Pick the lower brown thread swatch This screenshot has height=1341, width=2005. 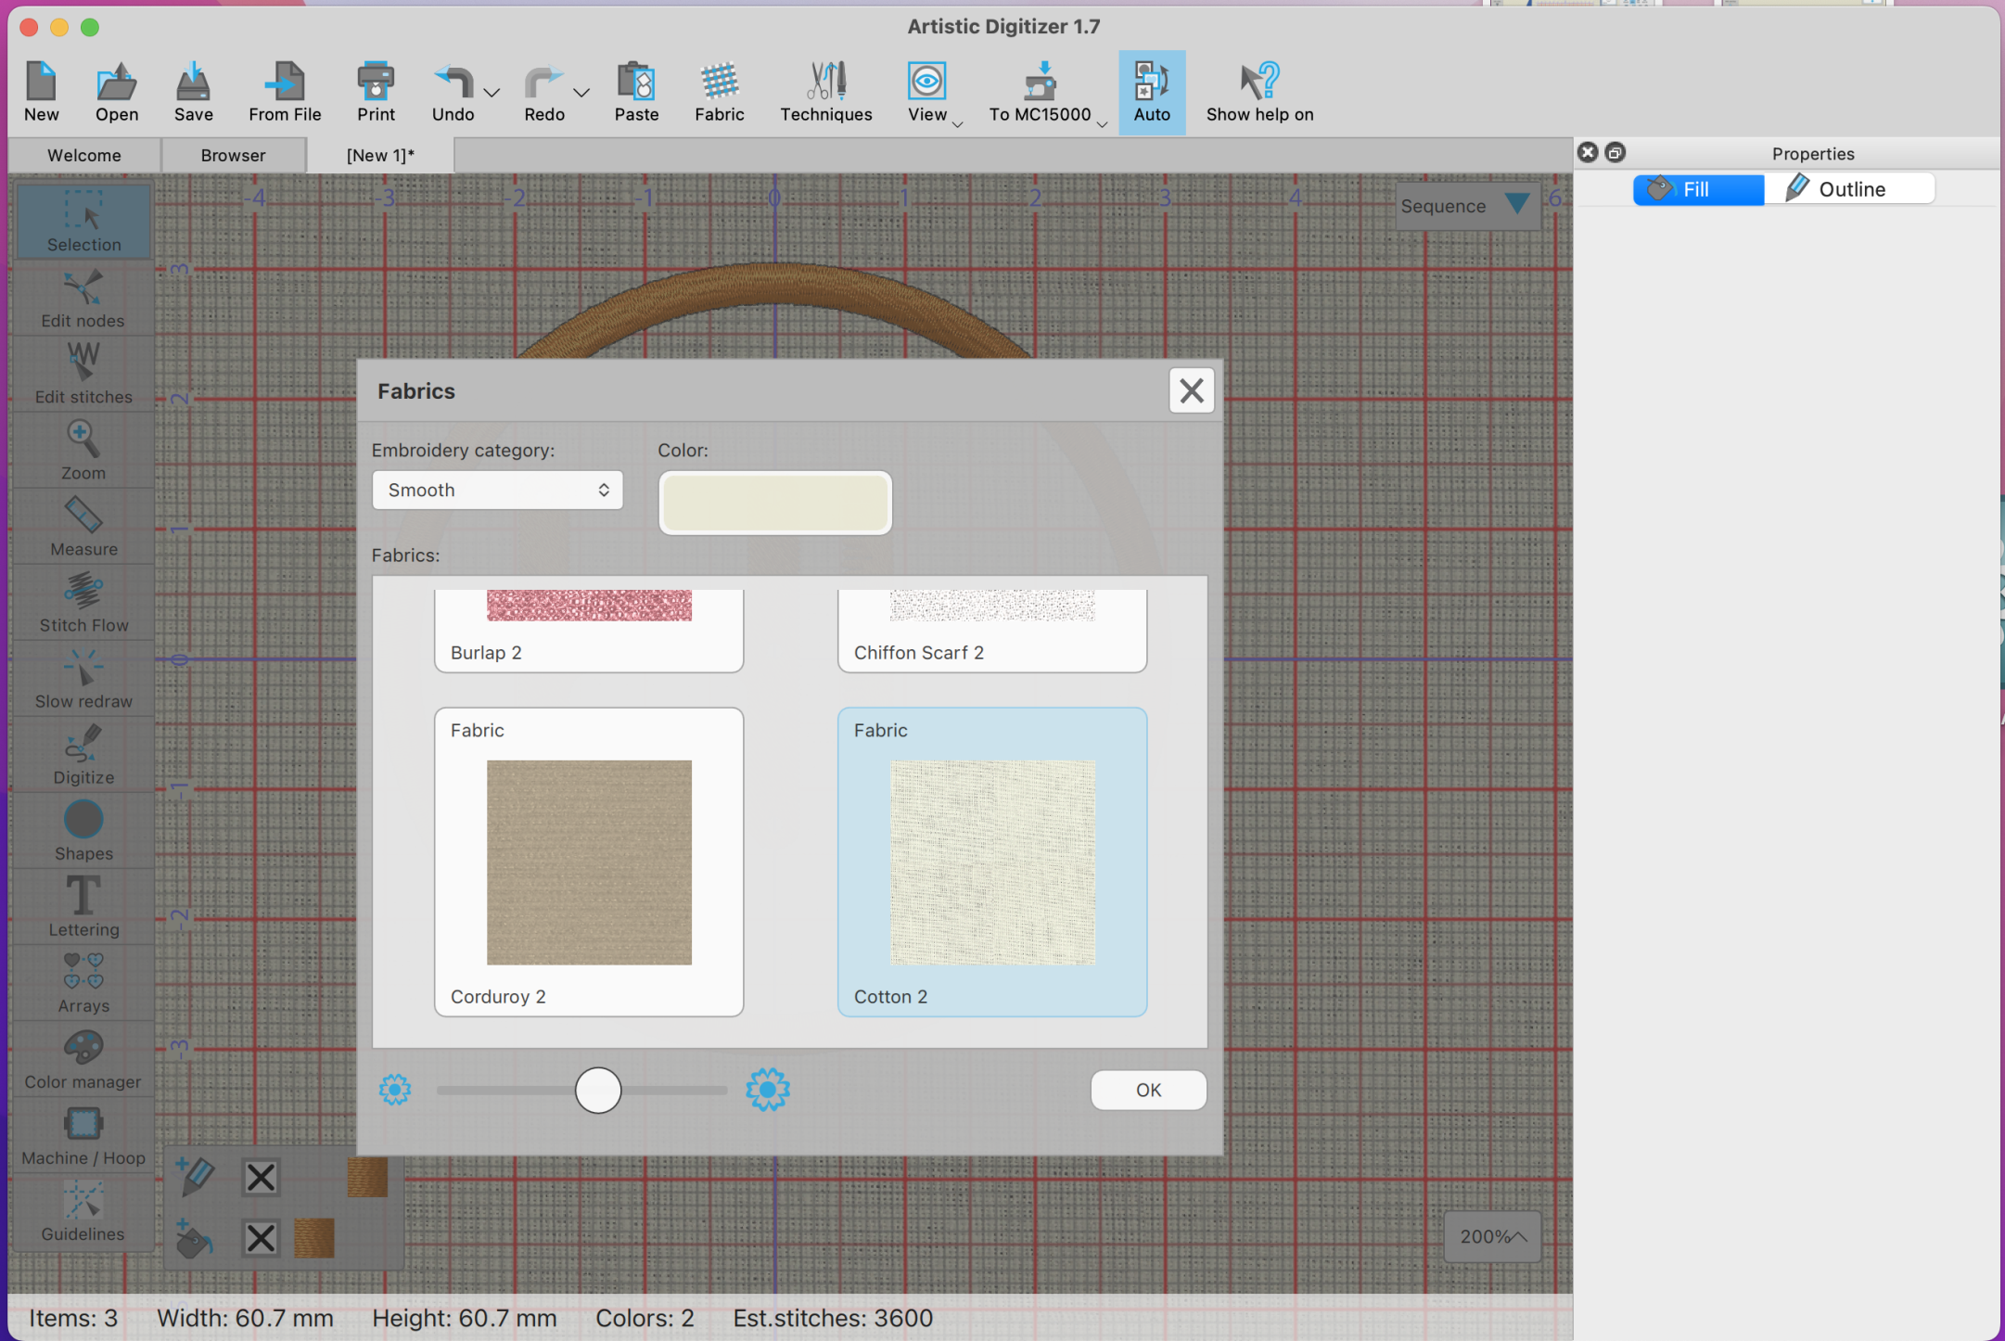pyautogui.click(x=313, y=1238)
